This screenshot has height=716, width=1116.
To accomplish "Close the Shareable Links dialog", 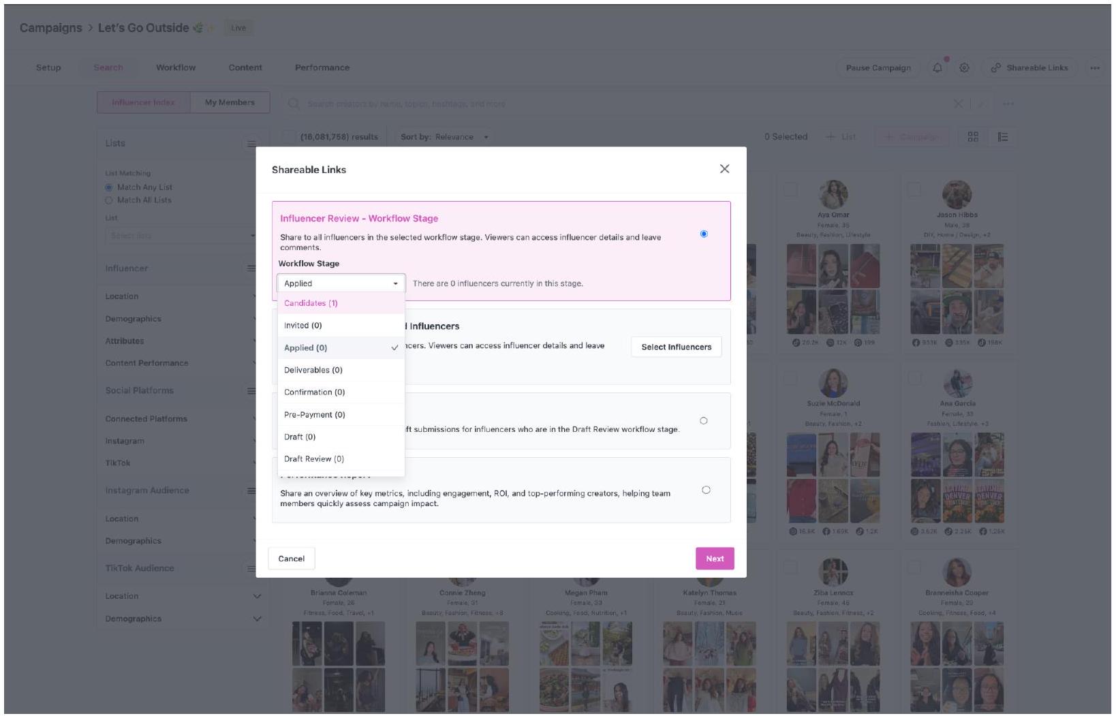I will 724,169.
